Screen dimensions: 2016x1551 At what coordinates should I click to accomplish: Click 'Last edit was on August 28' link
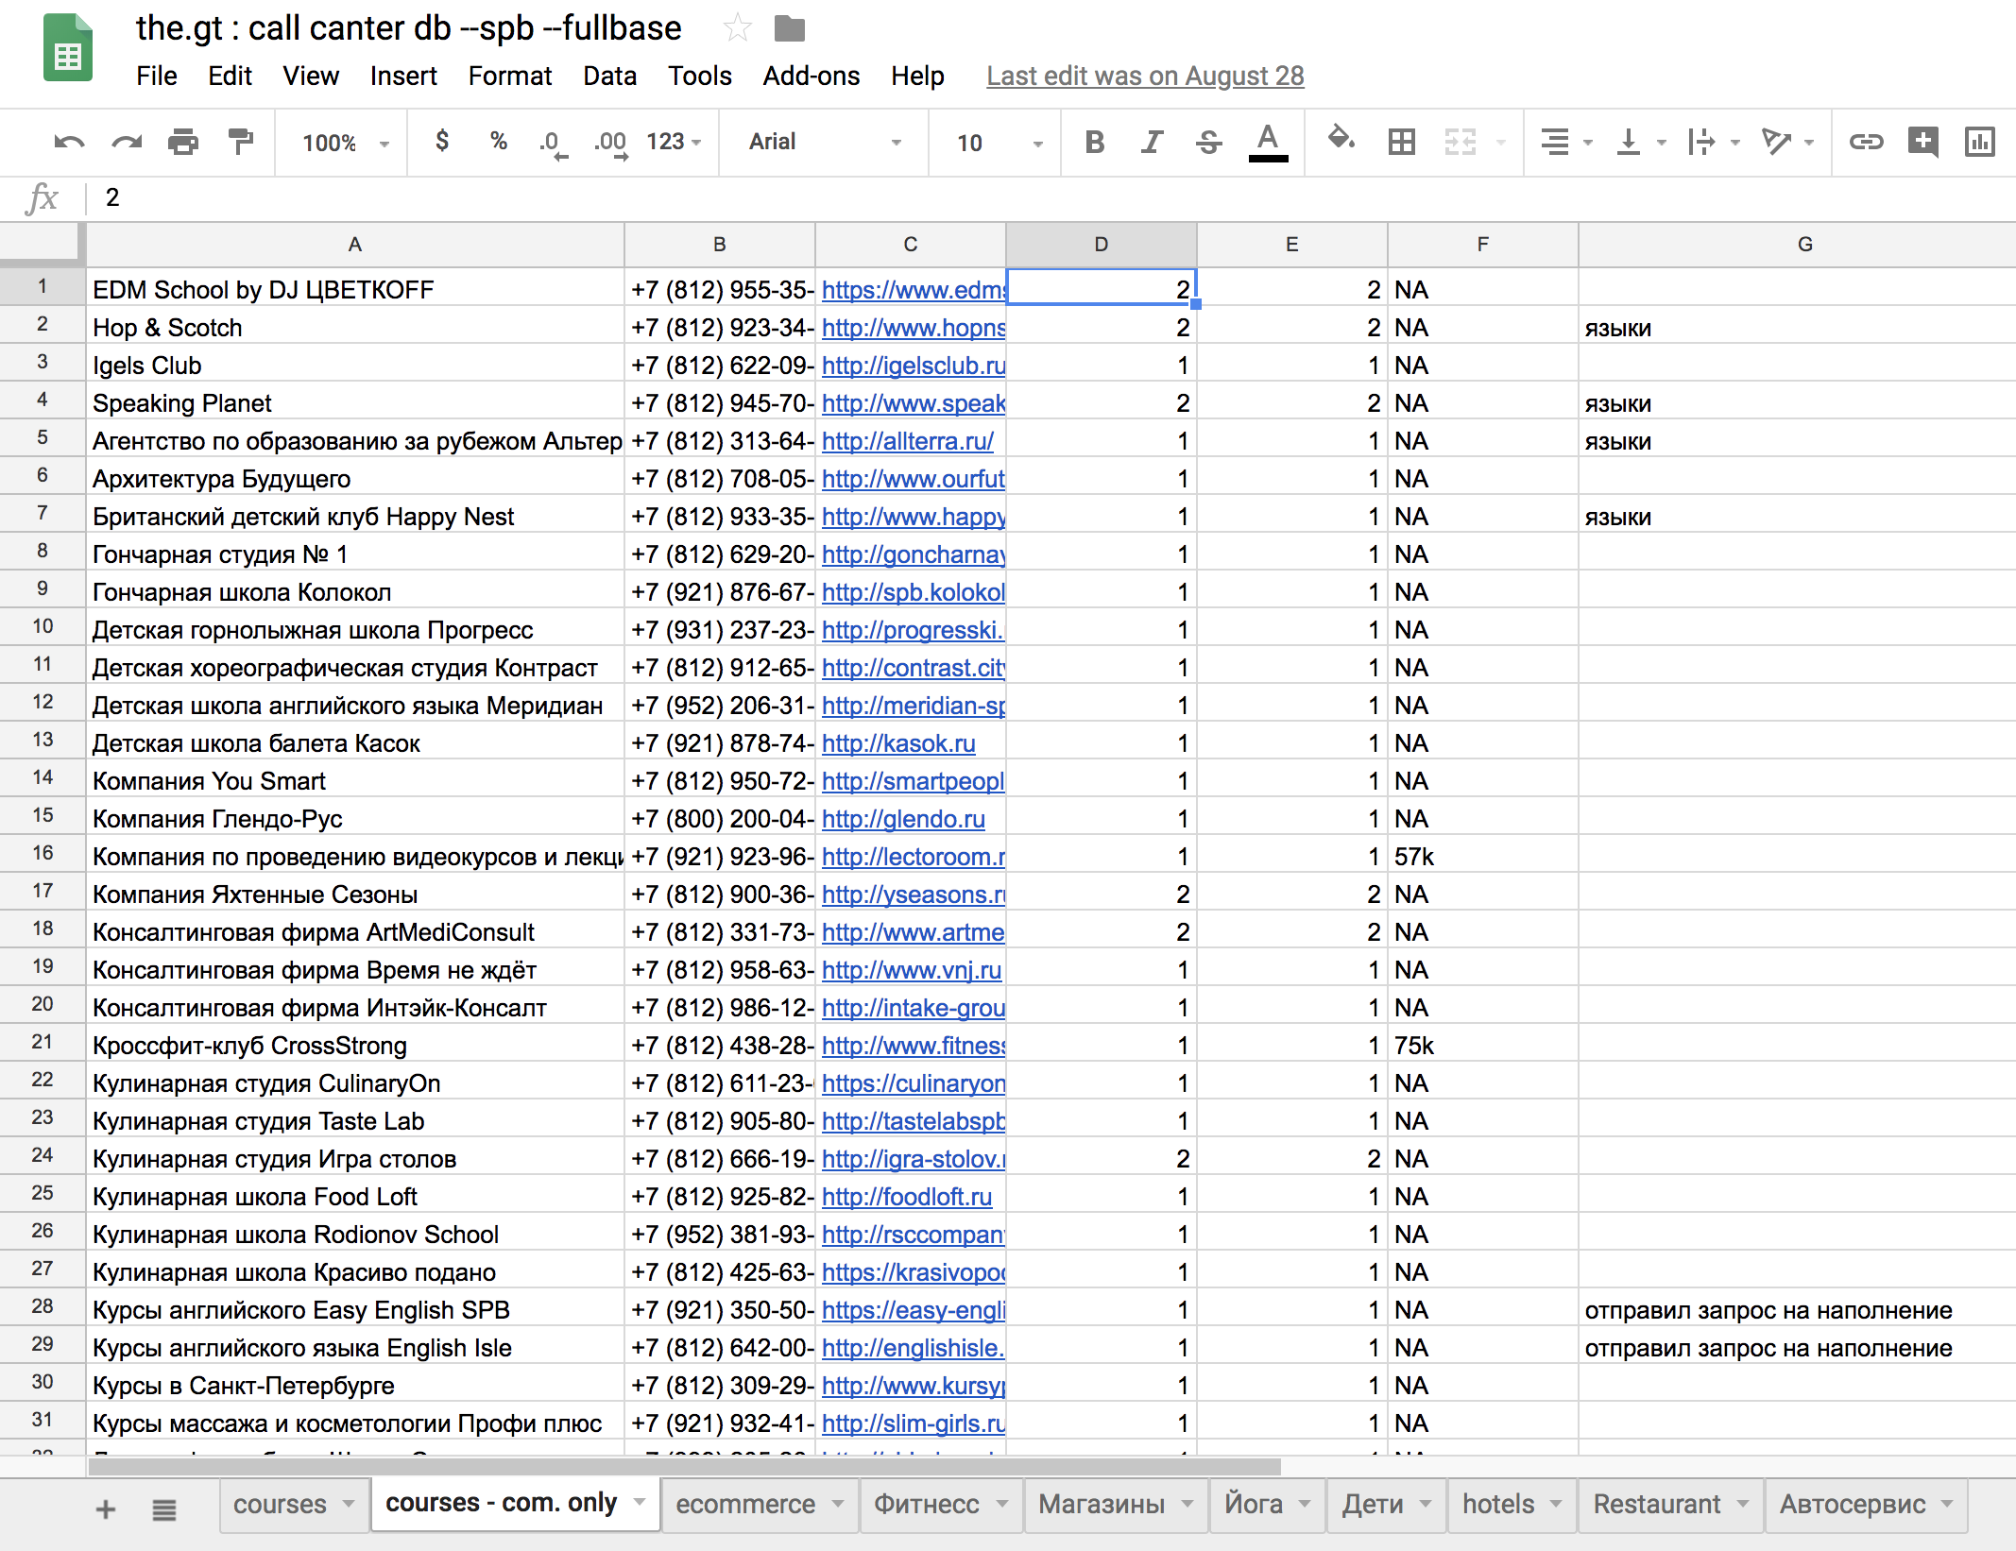click(1145, 76)
